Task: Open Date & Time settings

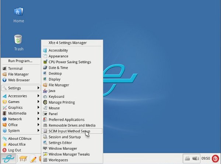Action: (x=72, y=68)
